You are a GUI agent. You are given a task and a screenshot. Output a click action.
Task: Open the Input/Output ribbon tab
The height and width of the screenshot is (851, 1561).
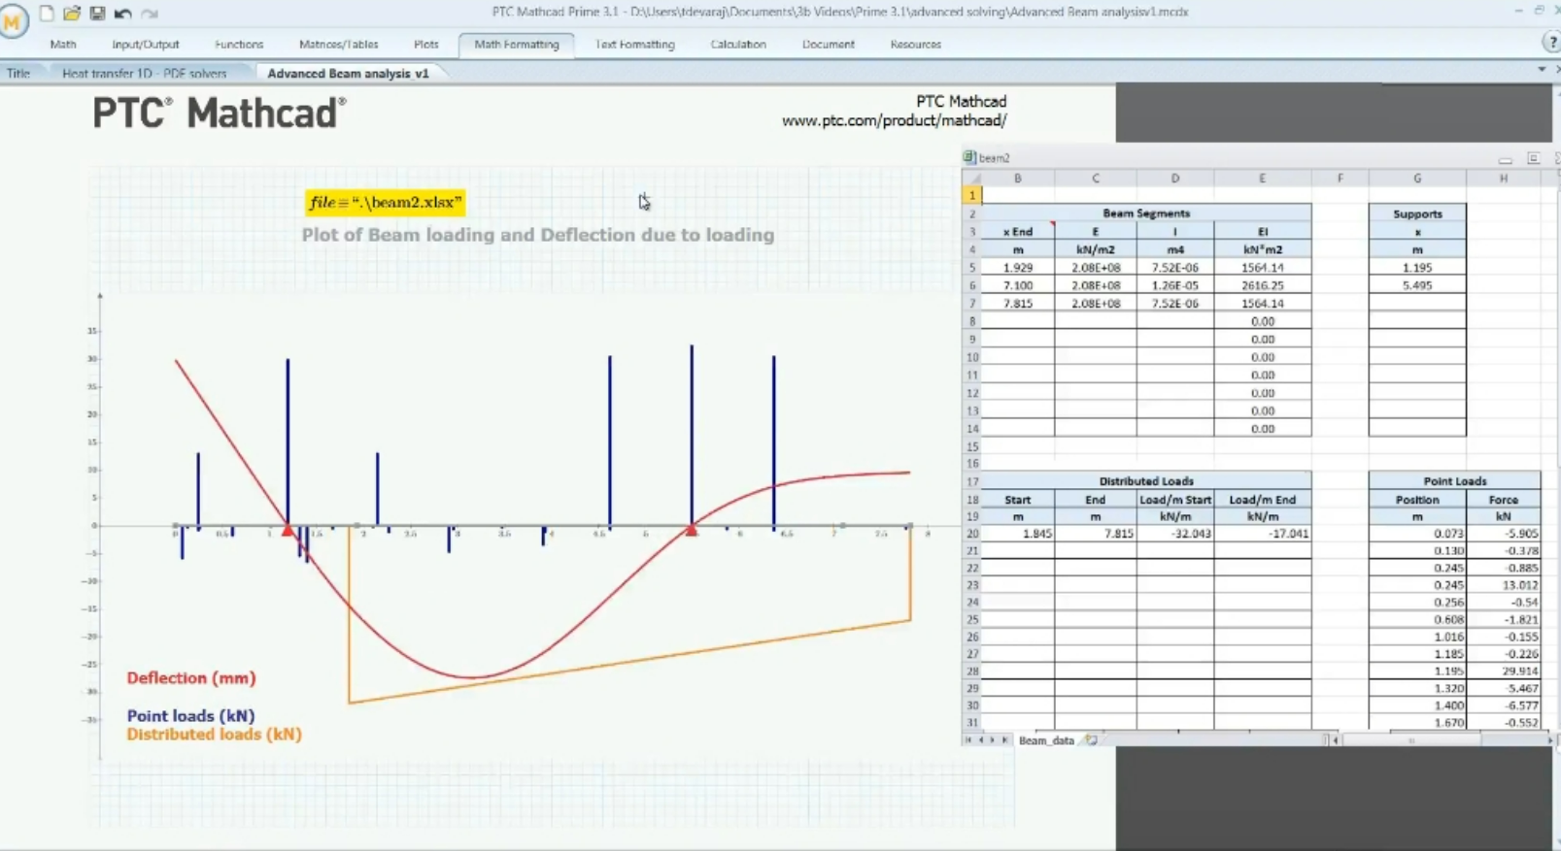coord(146,45)
